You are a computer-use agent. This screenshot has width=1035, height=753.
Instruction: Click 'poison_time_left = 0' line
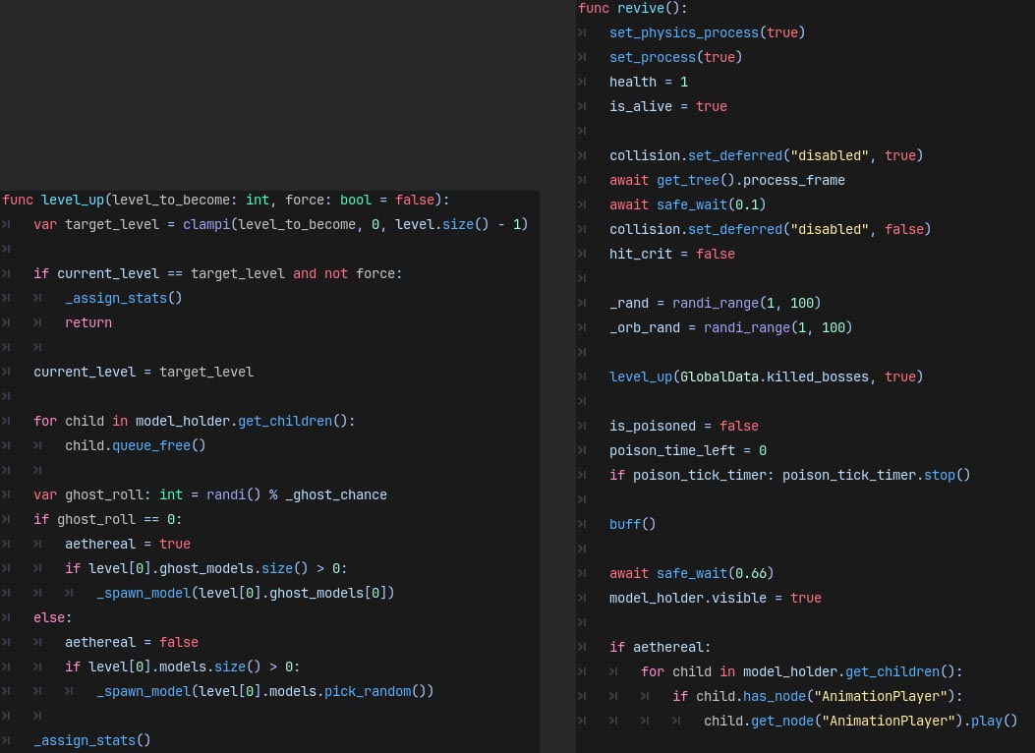point(688,450)
